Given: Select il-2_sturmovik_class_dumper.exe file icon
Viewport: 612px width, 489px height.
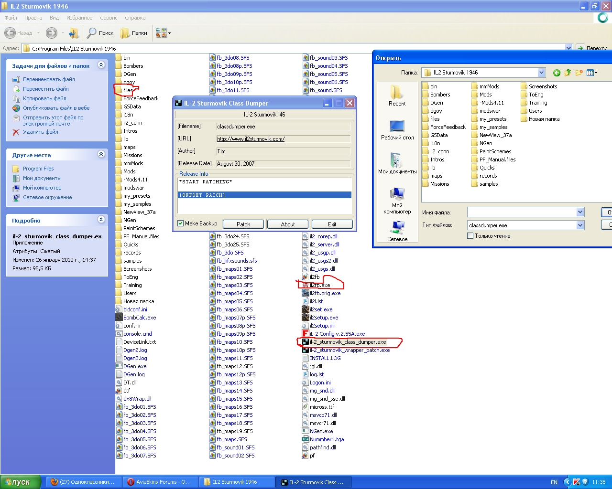Looking at the screenshot, I should click(x=306, y=342).
